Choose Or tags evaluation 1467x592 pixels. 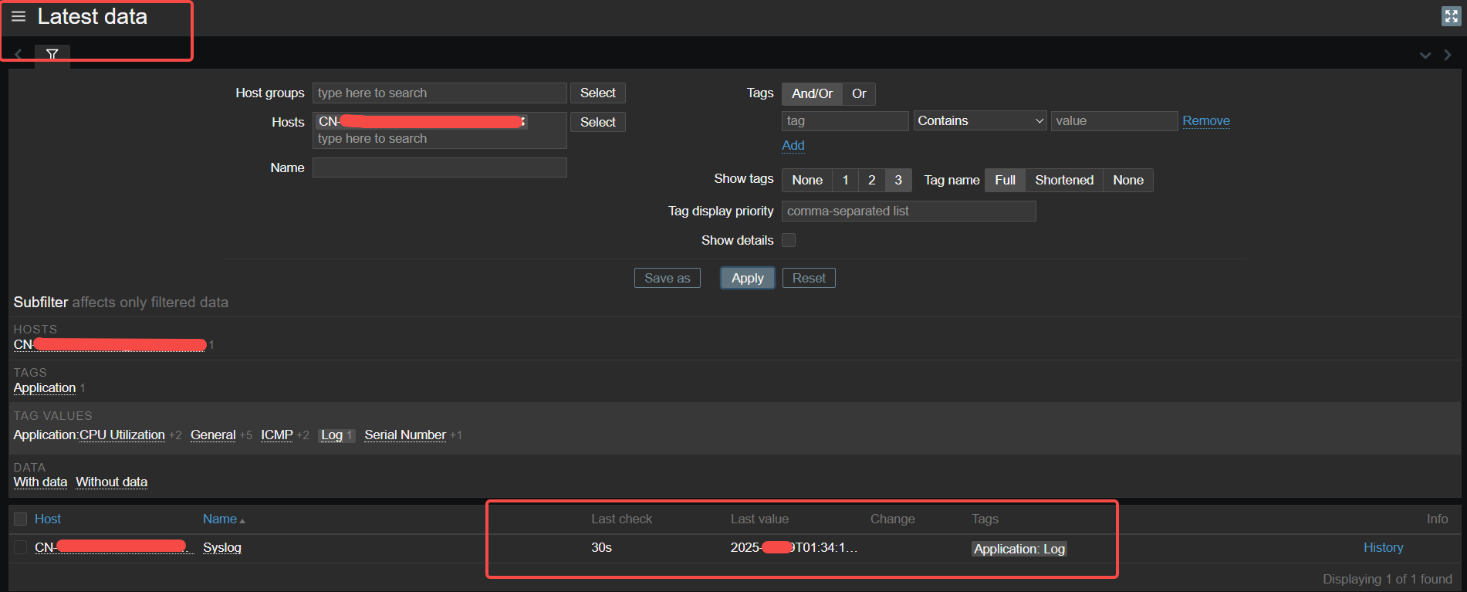[859, 93]
